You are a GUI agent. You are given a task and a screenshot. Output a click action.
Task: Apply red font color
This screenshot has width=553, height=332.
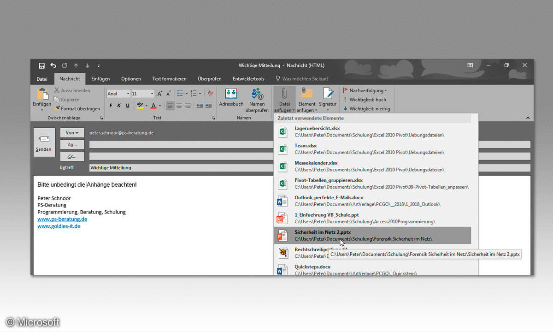click(x=153, y=106)
